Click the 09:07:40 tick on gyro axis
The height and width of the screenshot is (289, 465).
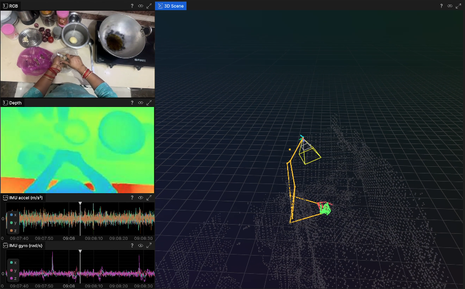(x=19, y=286)
